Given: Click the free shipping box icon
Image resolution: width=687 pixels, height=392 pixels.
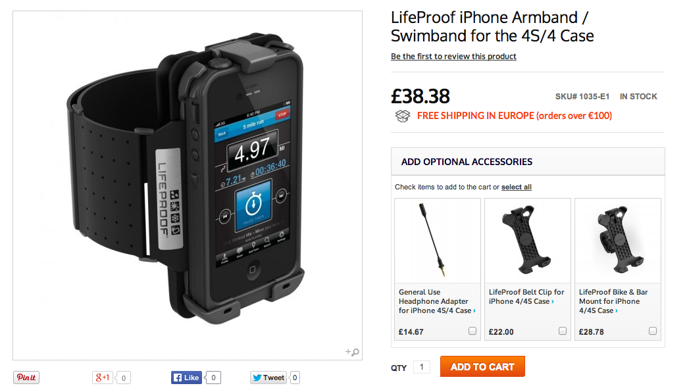Looking at the screenshot, I should [403, 116].
